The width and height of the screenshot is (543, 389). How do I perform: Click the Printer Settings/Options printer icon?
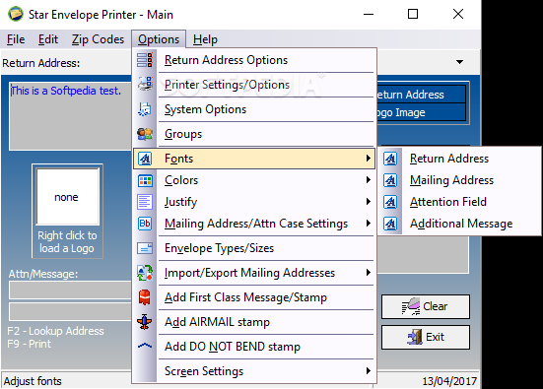pyautogui.click(x=145, y=84)
